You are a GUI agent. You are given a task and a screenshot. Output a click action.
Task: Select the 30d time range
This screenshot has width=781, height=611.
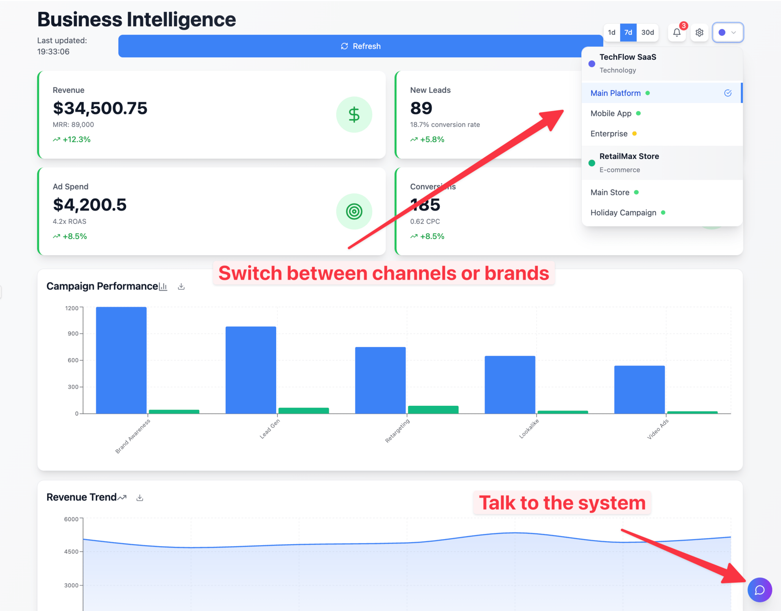[648, 33]
